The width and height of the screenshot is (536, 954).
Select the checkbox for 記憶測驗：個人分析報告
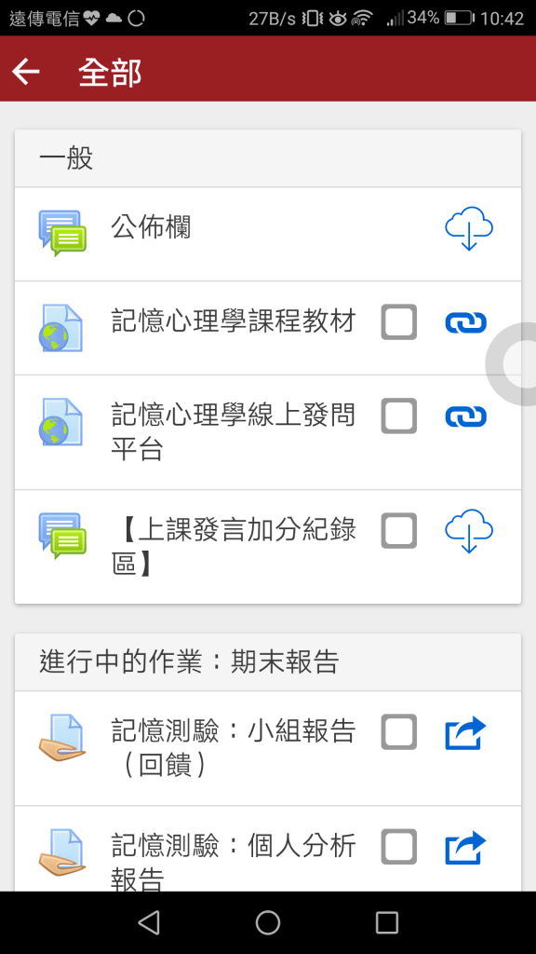398,847
